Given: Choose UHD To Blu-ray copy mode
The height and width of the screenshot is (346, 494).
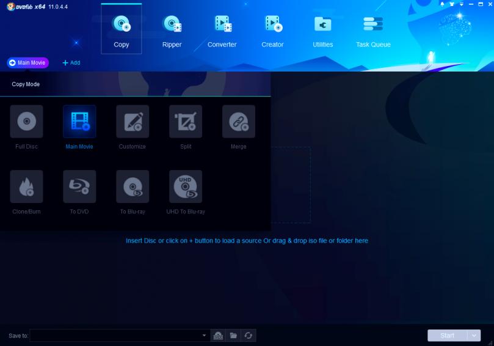Looking at the screenshot, I should 186,186.
